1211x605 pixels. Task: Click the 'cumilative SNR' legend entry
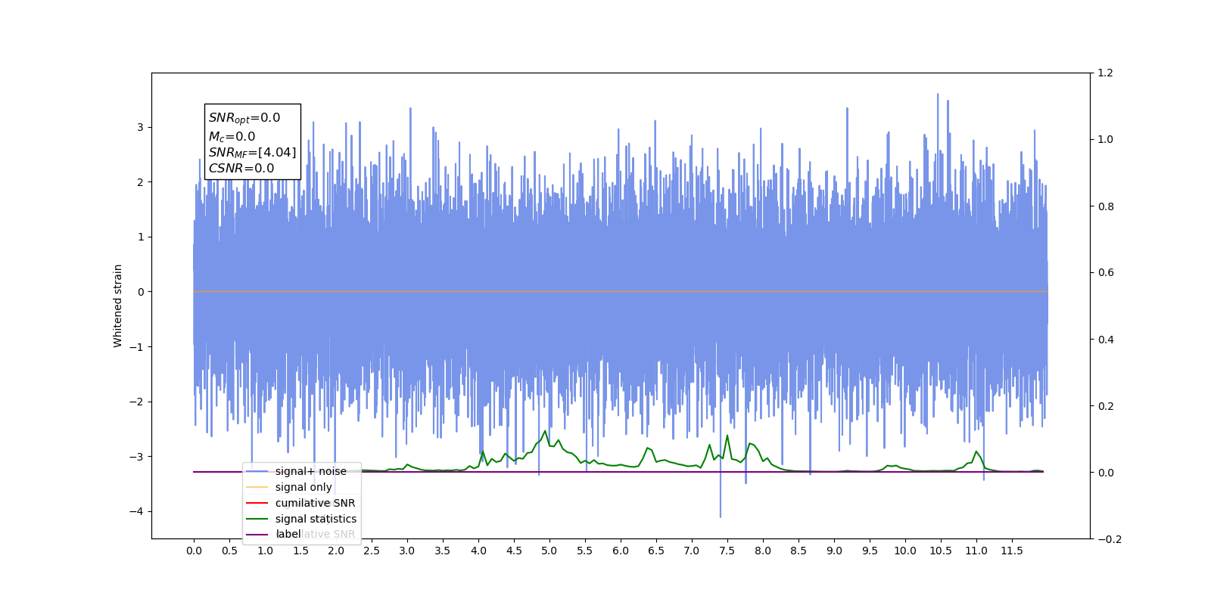[x=315, y=503]
